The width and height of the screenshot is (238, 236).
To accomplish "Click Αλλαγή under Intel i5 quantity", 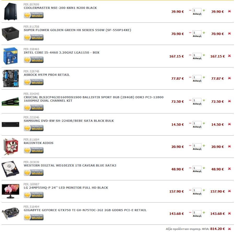I will (x=197, y=59).
